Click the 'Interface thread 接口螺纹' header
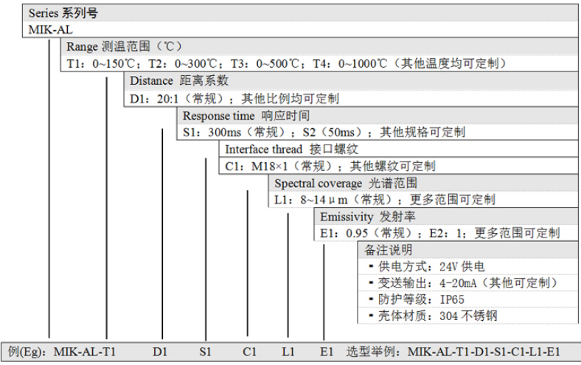Screen dimensions: 581x365 [x=292, y=150]
